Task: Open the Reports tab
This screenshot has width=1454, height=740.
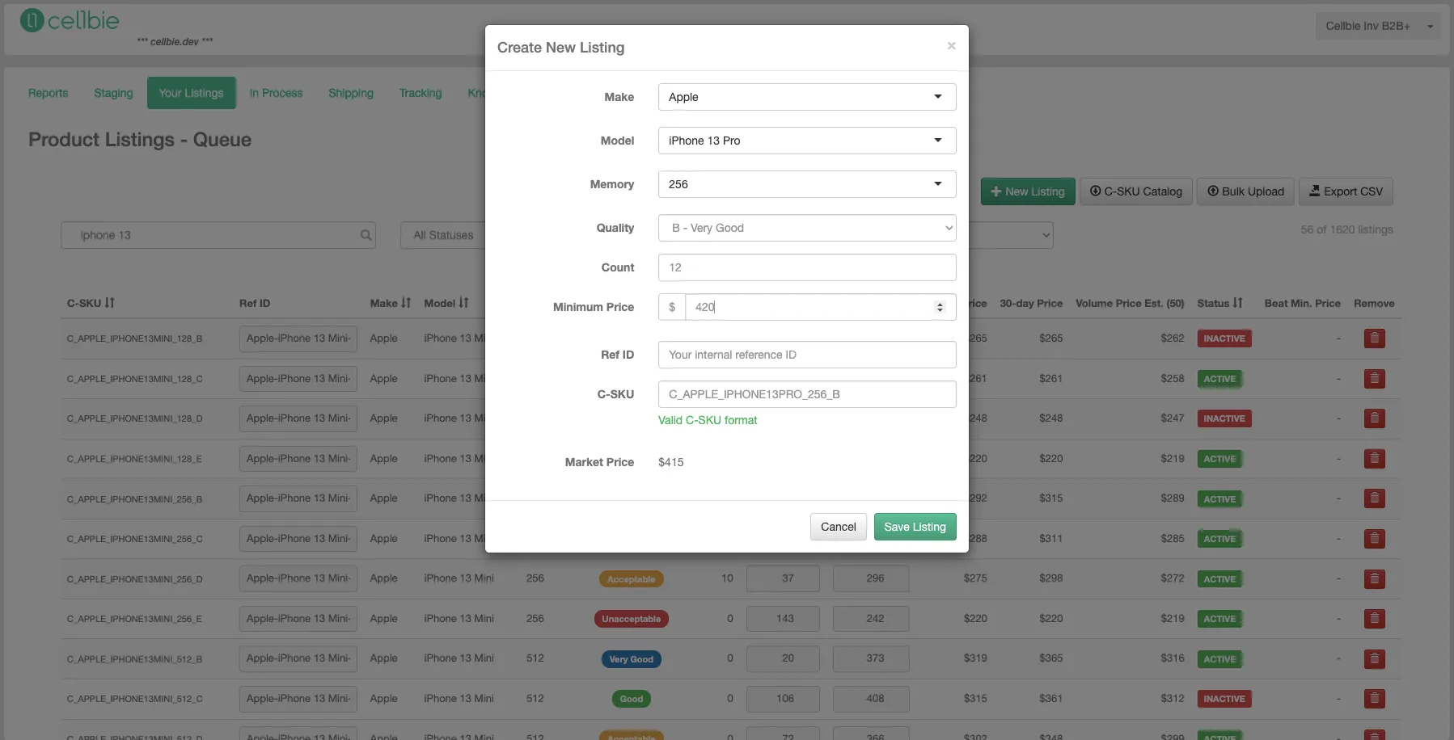Action: [49, 93]
